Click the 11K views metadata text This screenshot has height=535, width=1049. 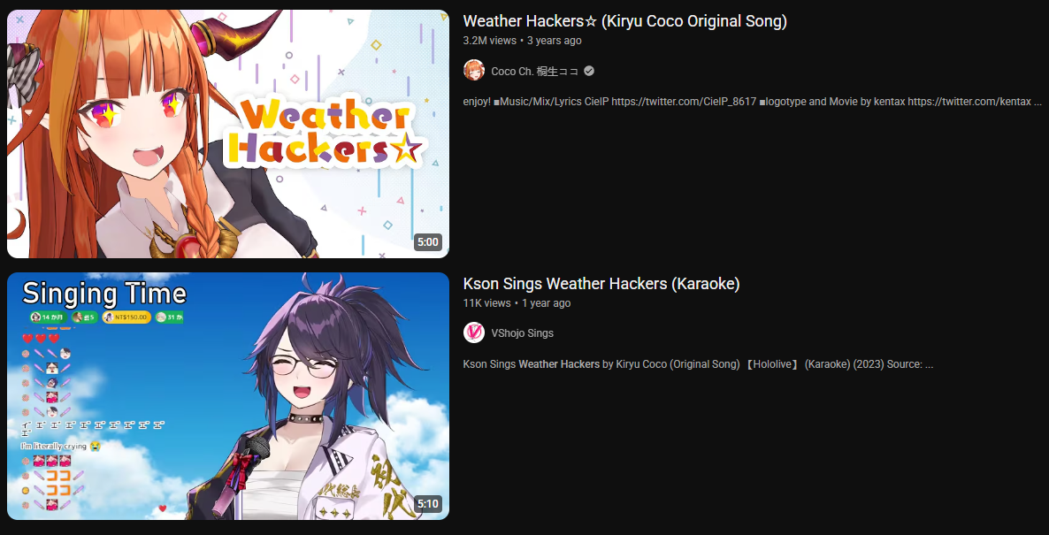click(x=487, y=303)
